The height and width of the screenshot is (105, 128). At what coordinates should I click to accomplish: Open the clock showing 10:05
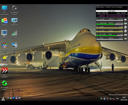point(124,99)
